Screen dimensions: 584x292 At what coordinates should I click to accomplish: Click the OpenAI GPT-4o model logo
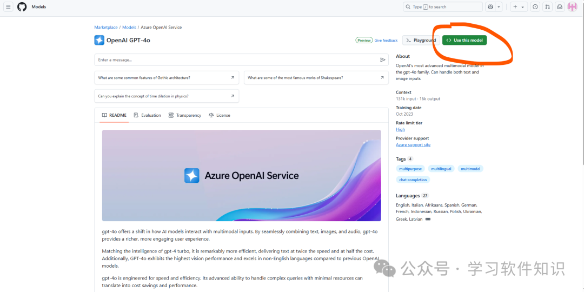[x=99, y=40]
